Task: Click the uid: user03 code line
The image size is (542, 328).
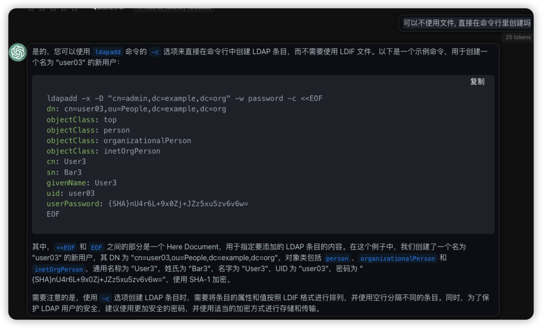Action: point(71,193)
